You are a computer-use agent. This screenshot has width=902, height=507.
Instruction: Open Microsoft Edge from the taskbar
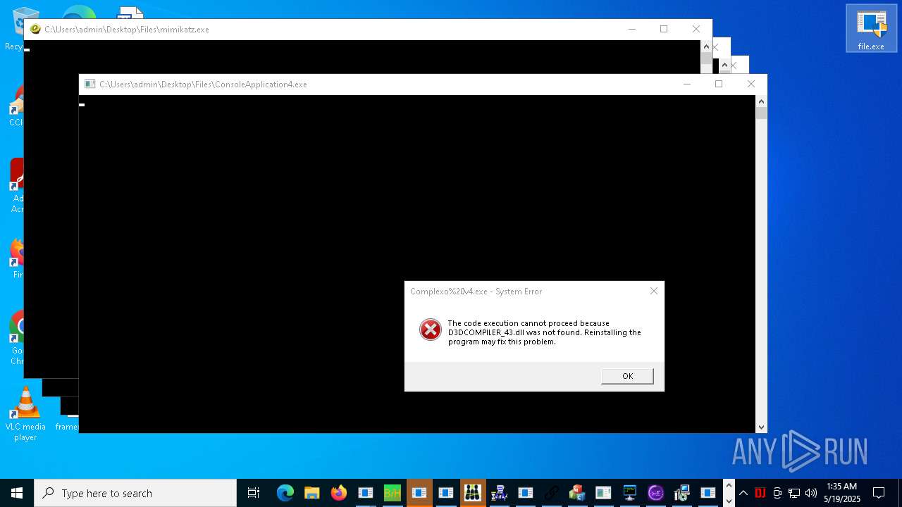pyautogui.click(x=285, y=493)
